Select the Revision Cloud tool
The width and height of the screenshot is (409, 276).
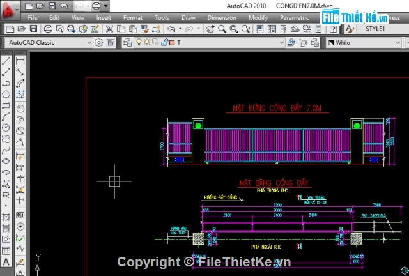[6, 139]
